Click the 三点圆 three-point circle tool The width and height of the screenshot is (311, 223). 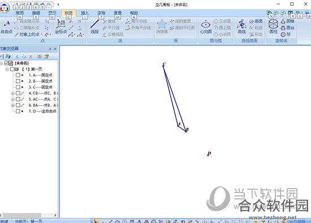pyautogui.click(x=222, y=21)
